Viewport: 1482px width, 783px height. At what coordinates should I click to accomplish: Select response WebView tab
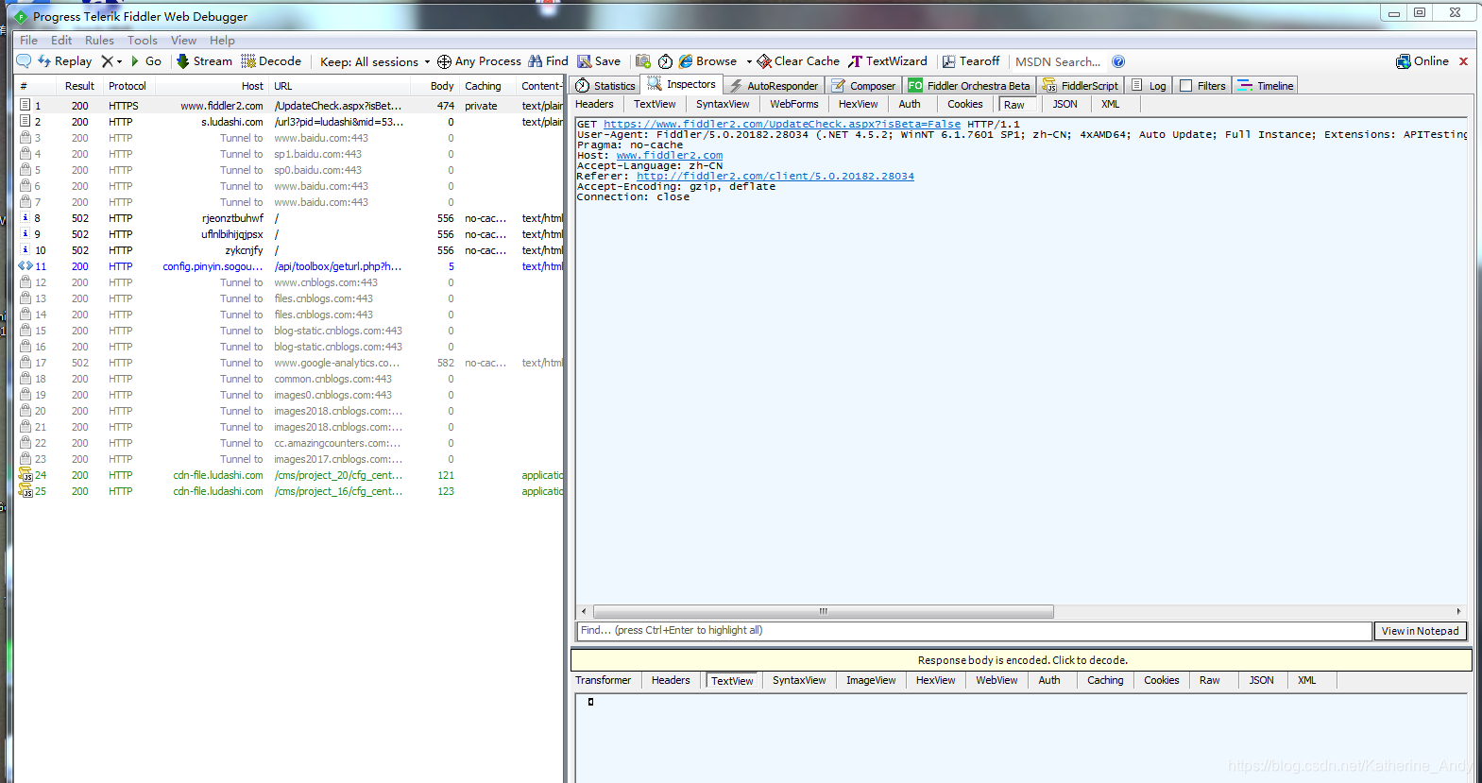997,680
